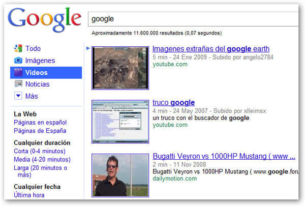Click youtube.com under truco google result
This screenshot has height=206, width=305.
click(170, 125)
